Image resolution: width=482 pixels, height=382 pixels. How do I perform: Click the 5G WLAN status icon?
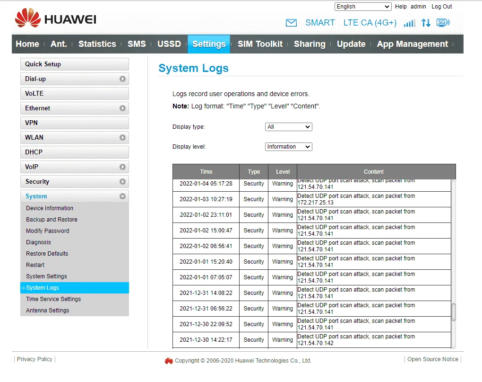[x=443, y=23]
